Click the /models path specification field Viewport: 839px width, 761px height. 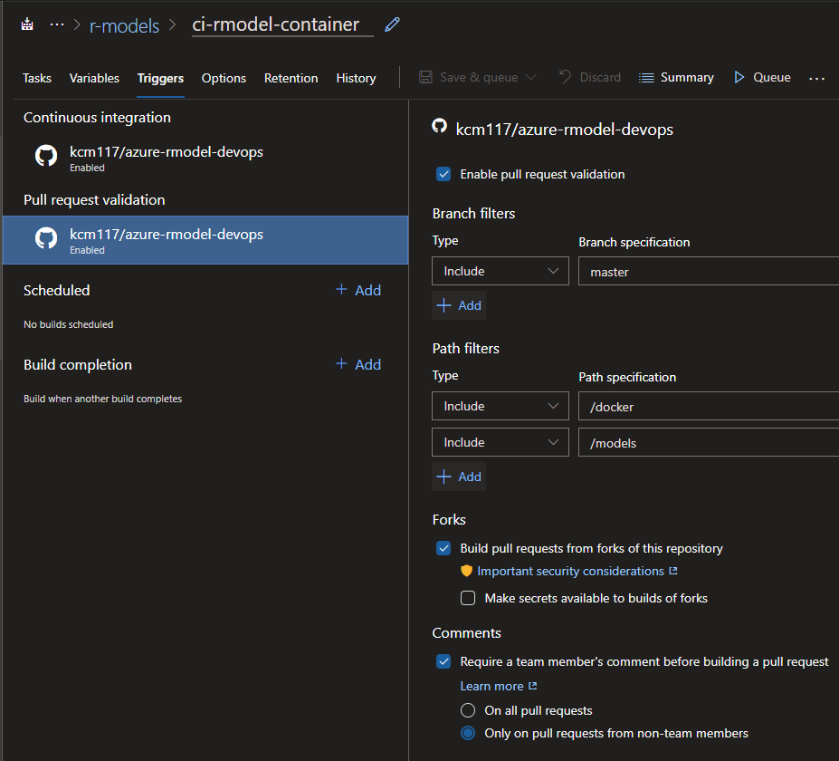[x=709, y=442]
